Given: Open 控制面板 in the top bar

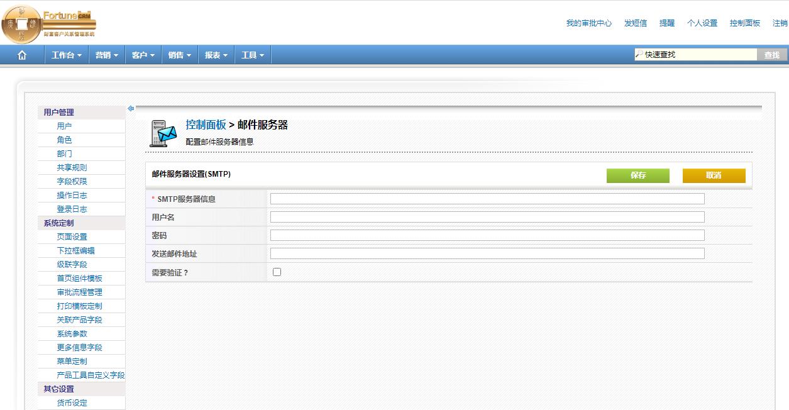Looking at the screenshot, I should [745, 23].
